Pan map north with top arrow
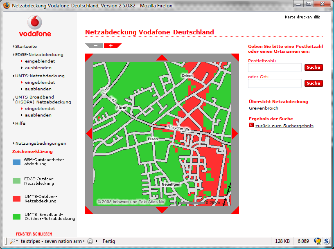 (x=162, y=58)
